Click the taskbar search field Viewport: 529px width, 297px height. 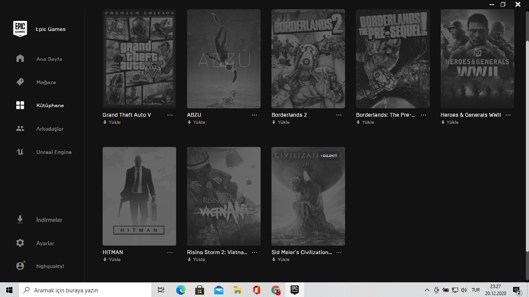[85, 290]
